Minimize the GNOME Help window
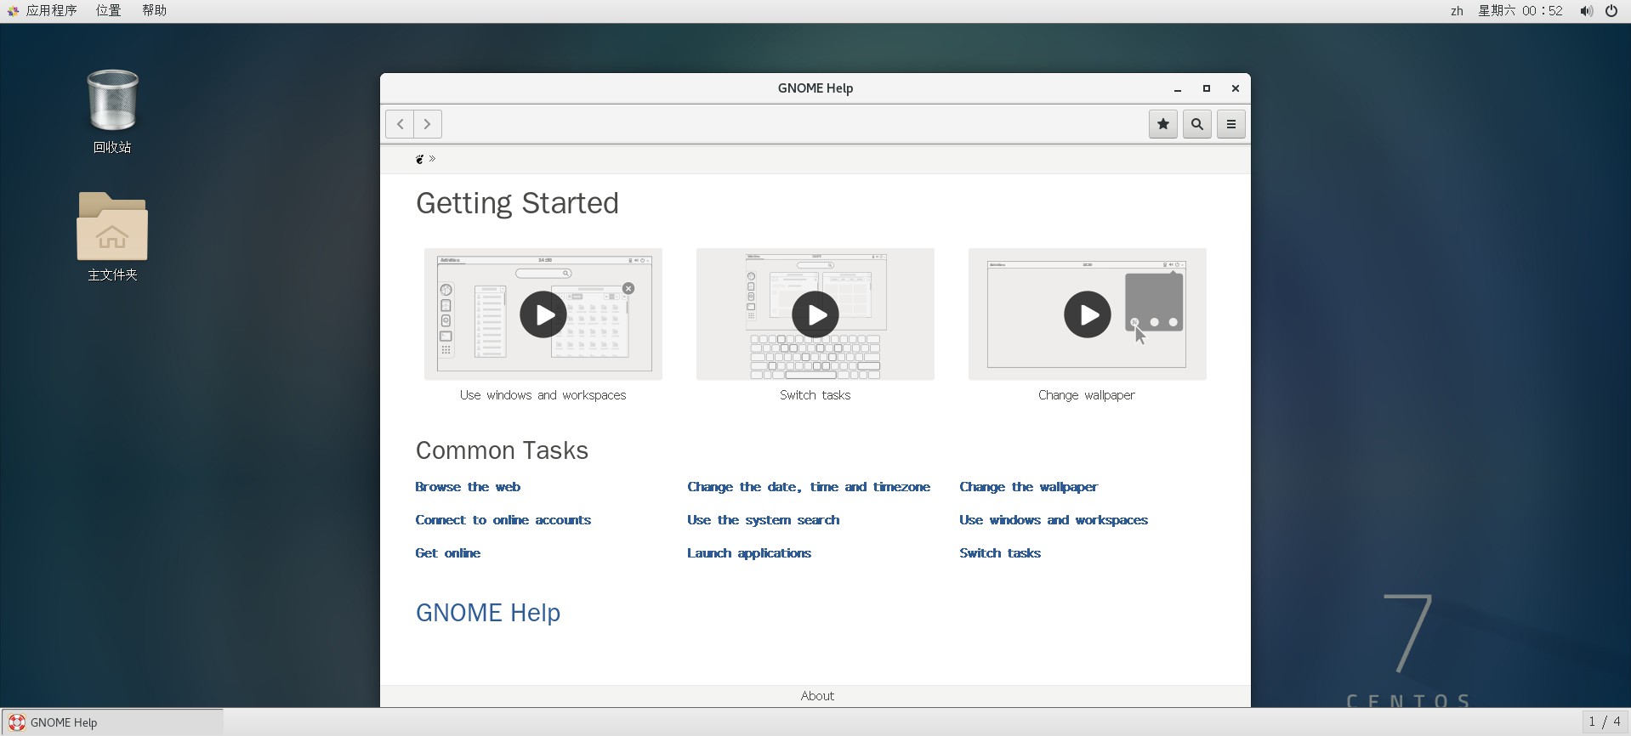1631x736 pixels. point(1178,88)
